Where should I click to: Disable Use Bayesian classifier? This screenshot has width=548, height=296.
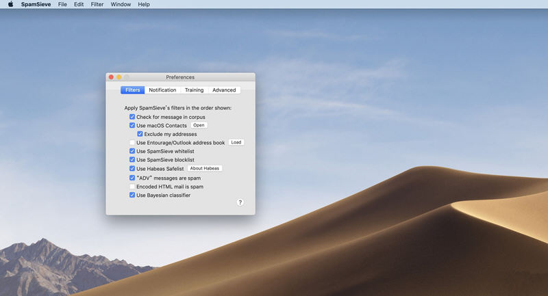coord(132,195)
